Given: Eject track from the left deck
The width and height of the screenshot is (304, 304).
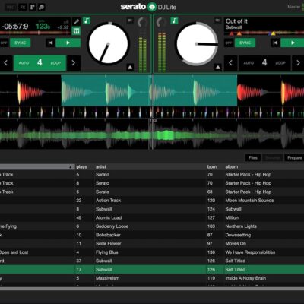Looking at the screenshot, I should pos(130,68).
